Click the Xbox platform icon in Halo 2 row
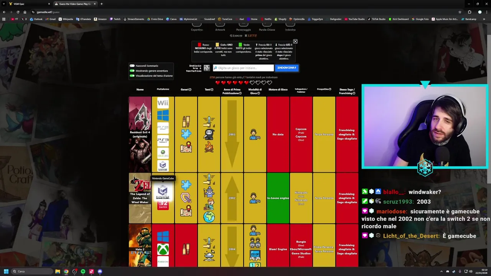This screenshot has height=276, width=491. point(163,250)
